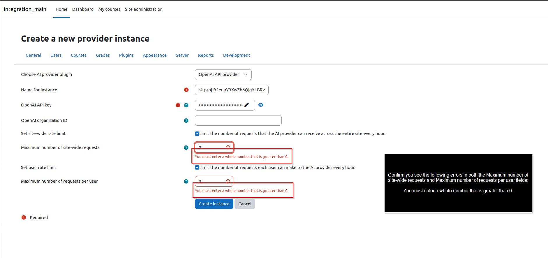Click required icon next to OpenAI API key

(178, 105)
